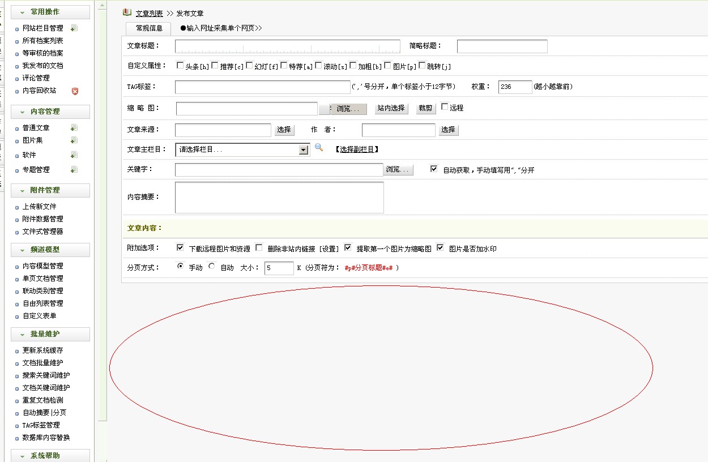This screenshot has width=708, height=462.
Task: Focus the TAG标签 input field
Action: click(263, 87)
